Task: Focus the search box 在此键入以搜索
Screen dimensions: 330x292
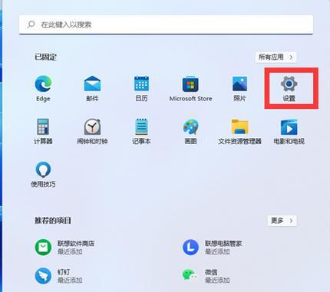Action: (166, 25)
